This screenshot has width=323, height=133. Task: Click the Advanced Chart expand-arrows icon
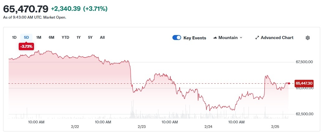point(257,38)
